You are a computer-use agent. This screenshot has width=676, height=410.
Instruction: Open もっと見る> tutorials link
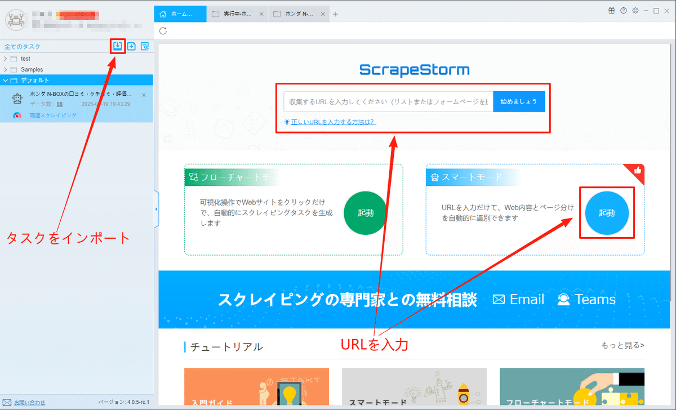coord(622,346)
